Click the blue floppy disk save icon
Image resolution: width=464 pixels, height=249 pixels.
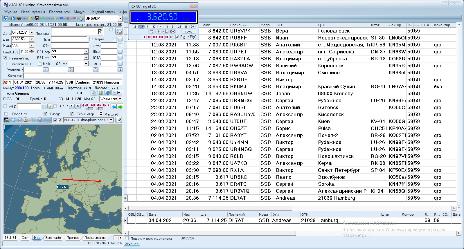click(6, 18)
